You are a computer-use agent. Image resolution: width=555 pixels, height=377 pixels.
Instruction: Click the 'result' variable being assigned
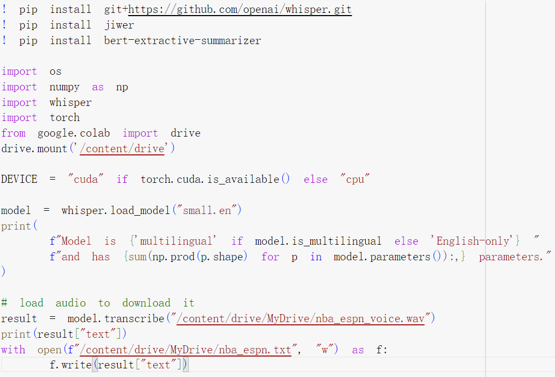[x=19, y=318]
